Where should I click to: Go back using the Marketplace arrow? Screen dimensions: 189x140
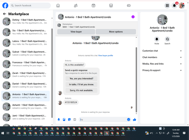coord(5,14)
